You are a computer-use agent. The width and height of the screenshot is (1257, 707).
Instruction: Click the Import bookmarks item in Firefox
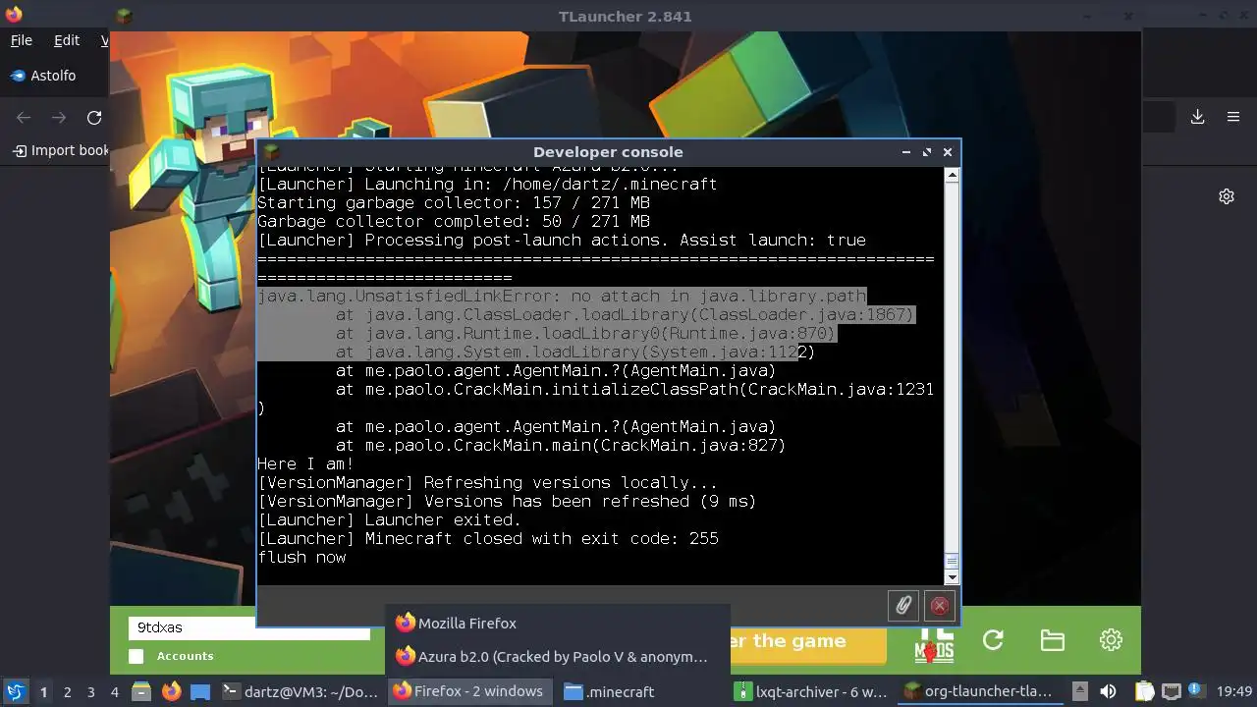pos(60,150)
